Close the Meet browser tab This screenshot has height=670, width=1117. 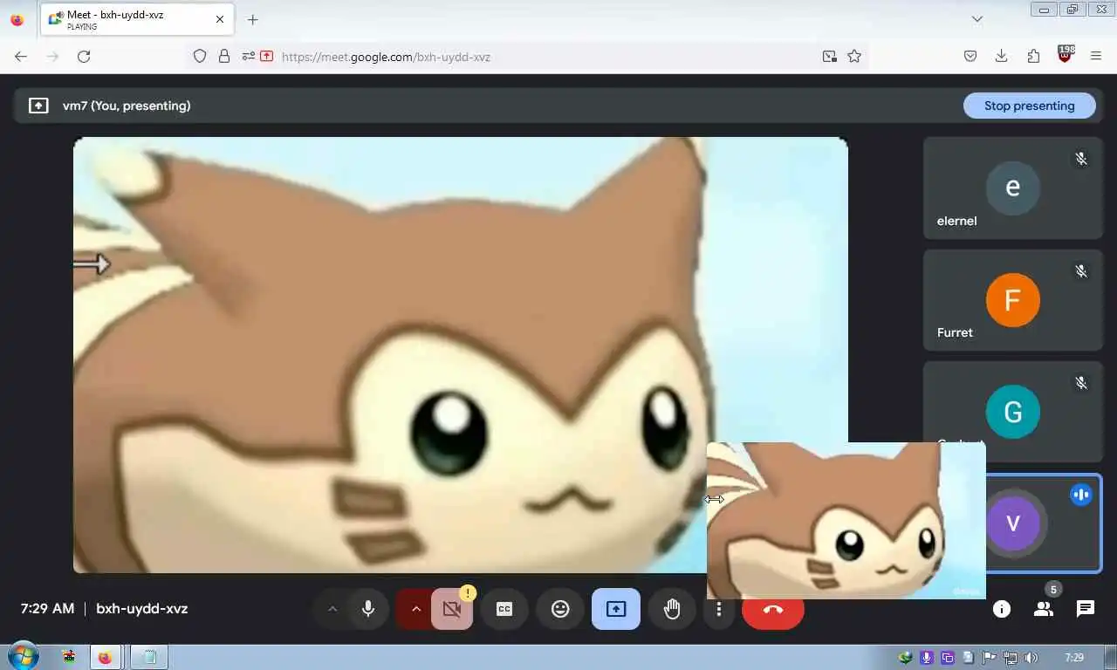click(220, 19)
